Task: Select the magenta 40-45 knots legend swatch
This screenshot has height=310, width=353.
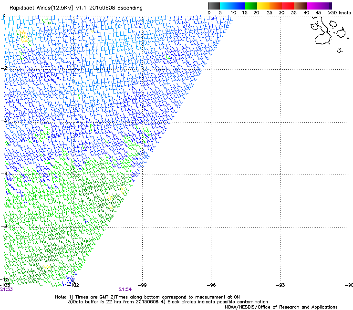Action: [313, 6]
